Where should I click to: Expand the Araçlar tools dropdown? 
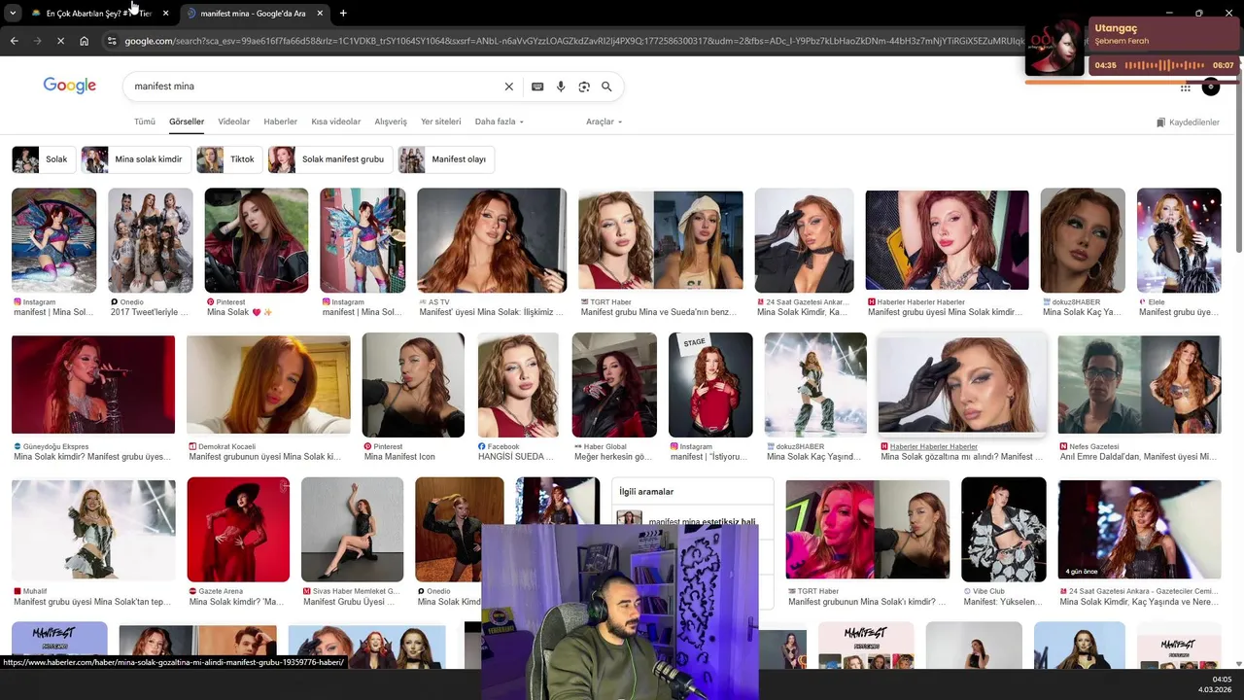click(604, 122)
